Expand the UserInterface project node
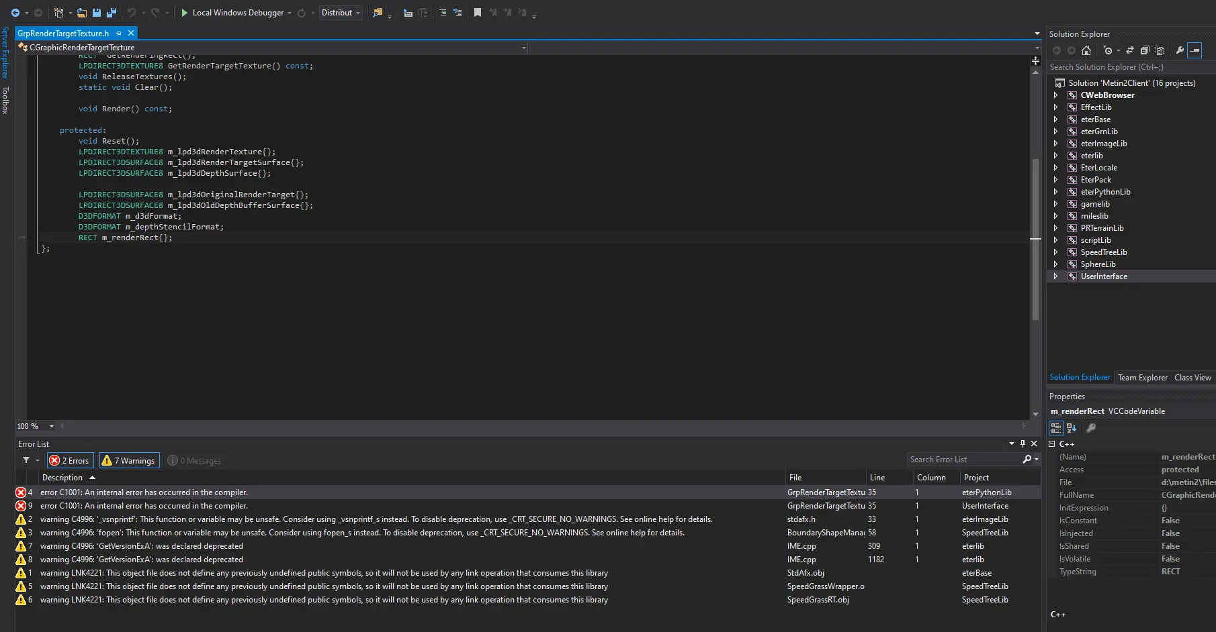This screenshot has width=1216, height=632. 1055,276
